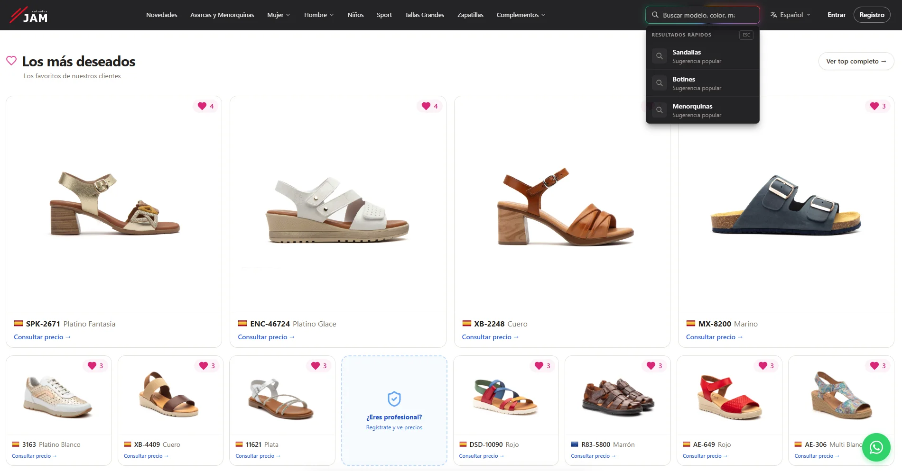Open the multicolor sandal DSD-10090 image

(506, 397)
